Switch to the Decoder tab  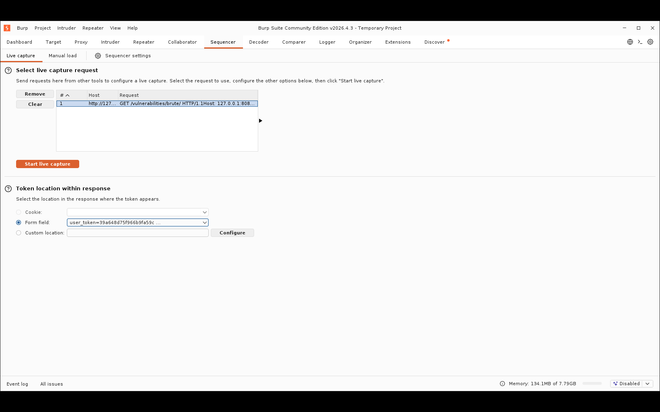click(259, 42)
